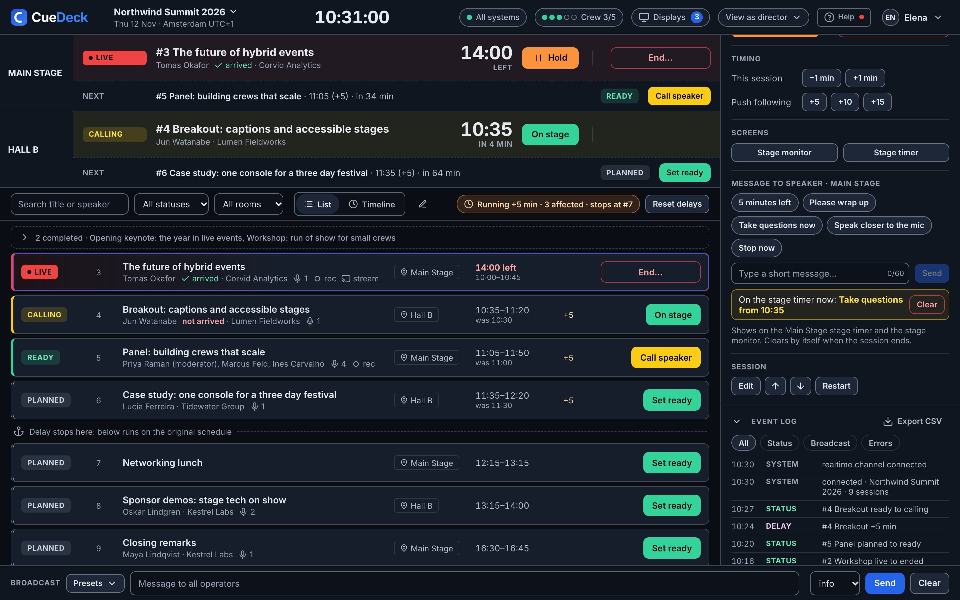Click the Export CSV download icon
This screenshot has width=960, height=600.
click(888, 421)
